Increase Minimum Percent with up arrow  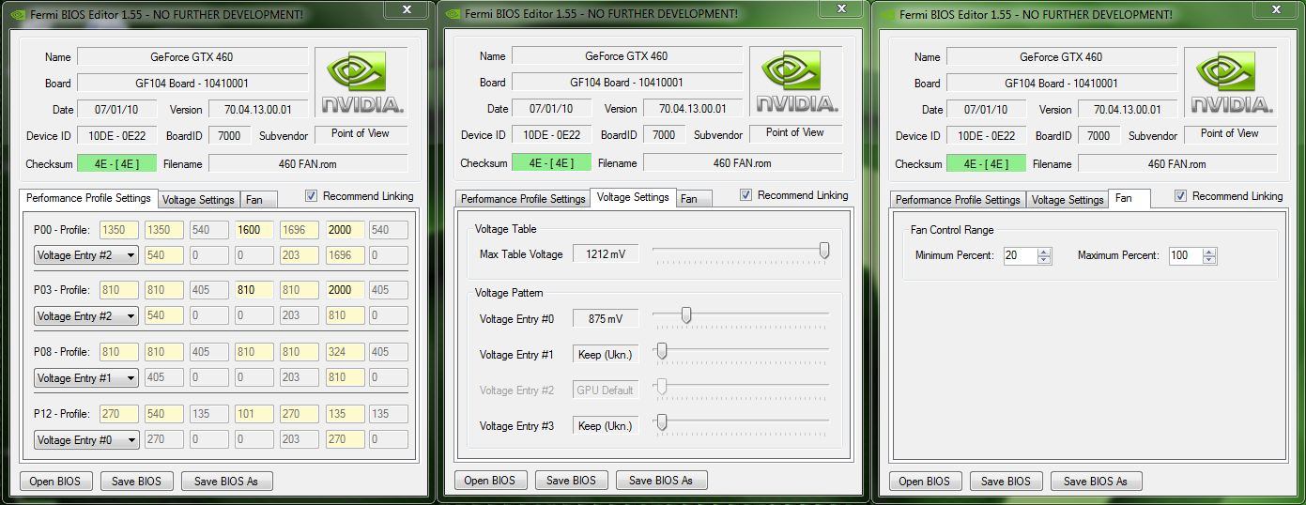1044,252
